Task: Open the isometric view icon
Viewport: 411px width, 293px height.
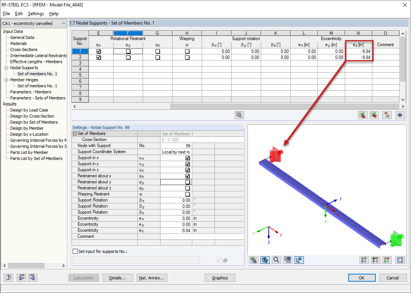Action: 400,260
